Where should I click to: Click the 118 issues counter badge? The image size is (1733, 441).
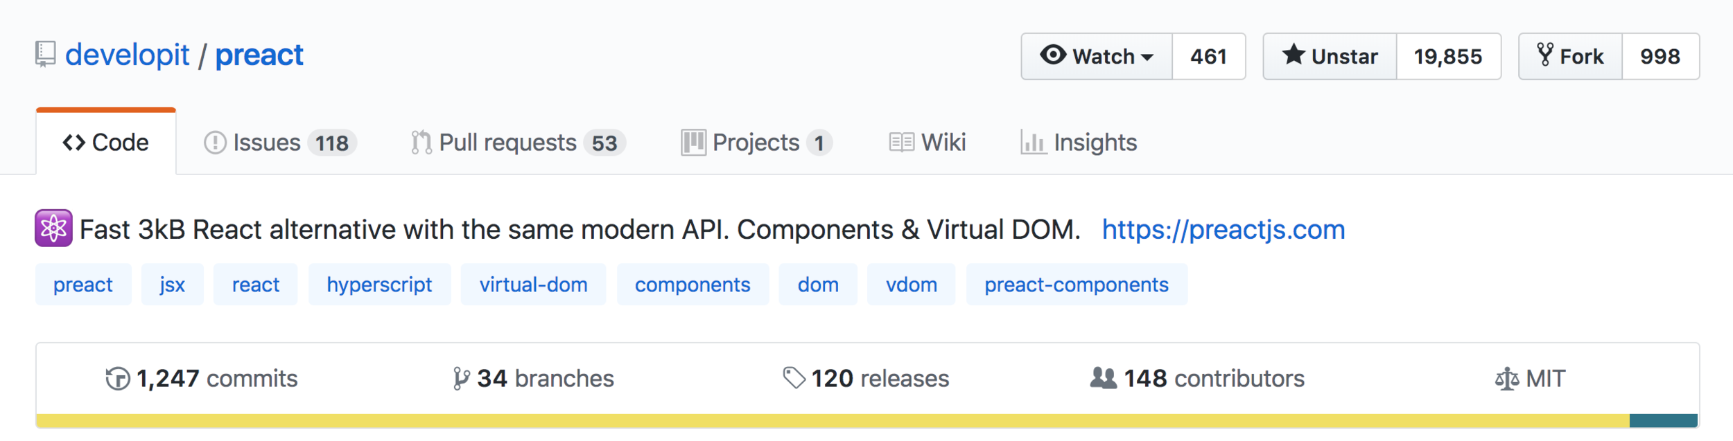coord(332,143)
